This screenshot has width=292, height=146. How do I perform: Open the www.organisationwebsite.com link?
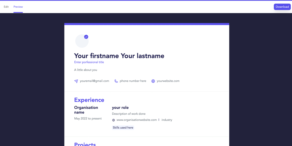pos(137,120)
